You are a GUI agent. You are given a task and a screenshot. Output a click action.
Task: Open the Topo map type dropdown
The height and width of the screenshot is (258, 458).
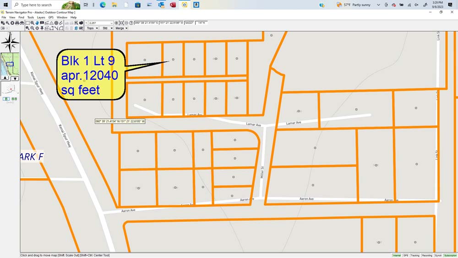click(92, 28)
